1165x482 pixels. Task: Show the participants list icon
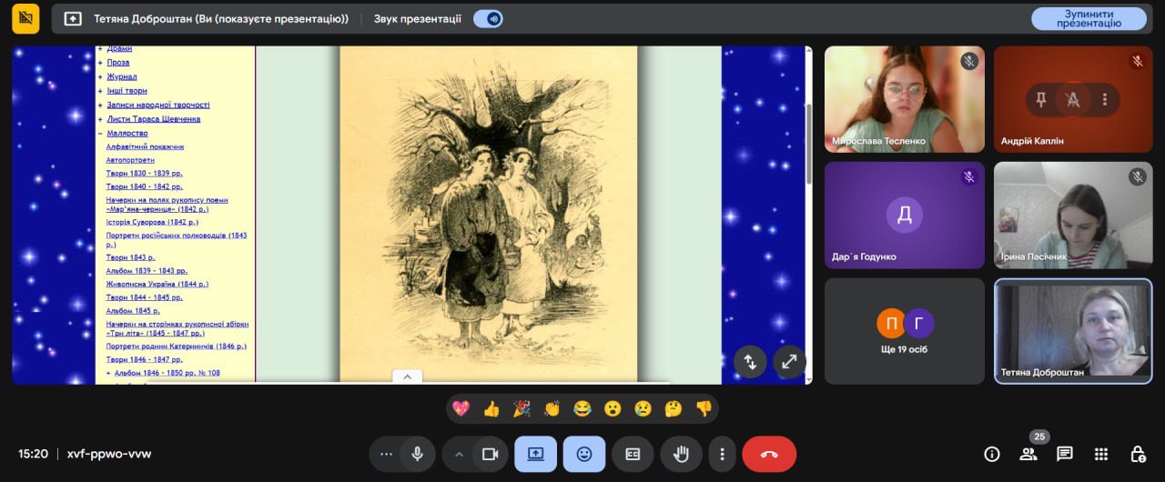[x=1028, y=454]
